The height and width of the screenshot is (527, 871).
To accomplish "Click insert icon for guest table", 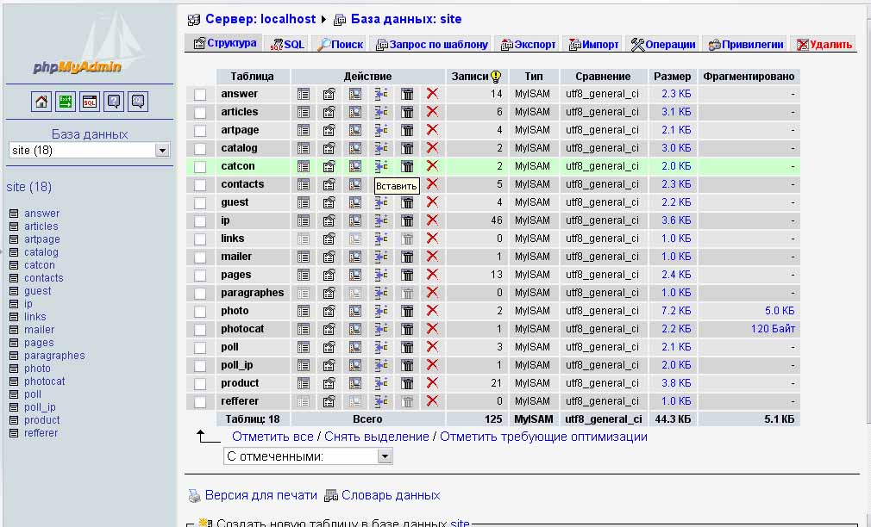I will pyautogui.click(x=381, y=202).
